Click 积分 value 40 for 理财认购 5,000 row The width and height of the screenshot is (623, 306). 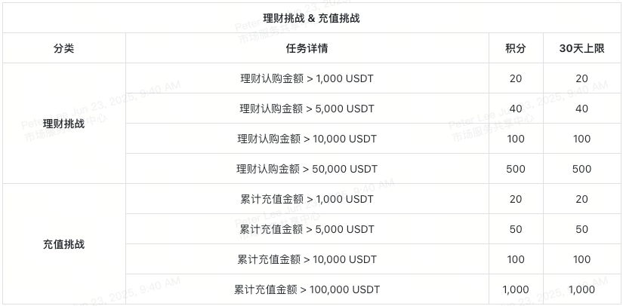click(x=516, y=109)
